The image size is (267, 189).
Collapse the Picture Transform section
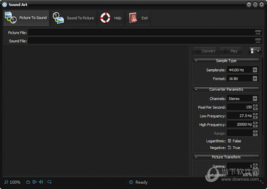(x=196, y=157)
